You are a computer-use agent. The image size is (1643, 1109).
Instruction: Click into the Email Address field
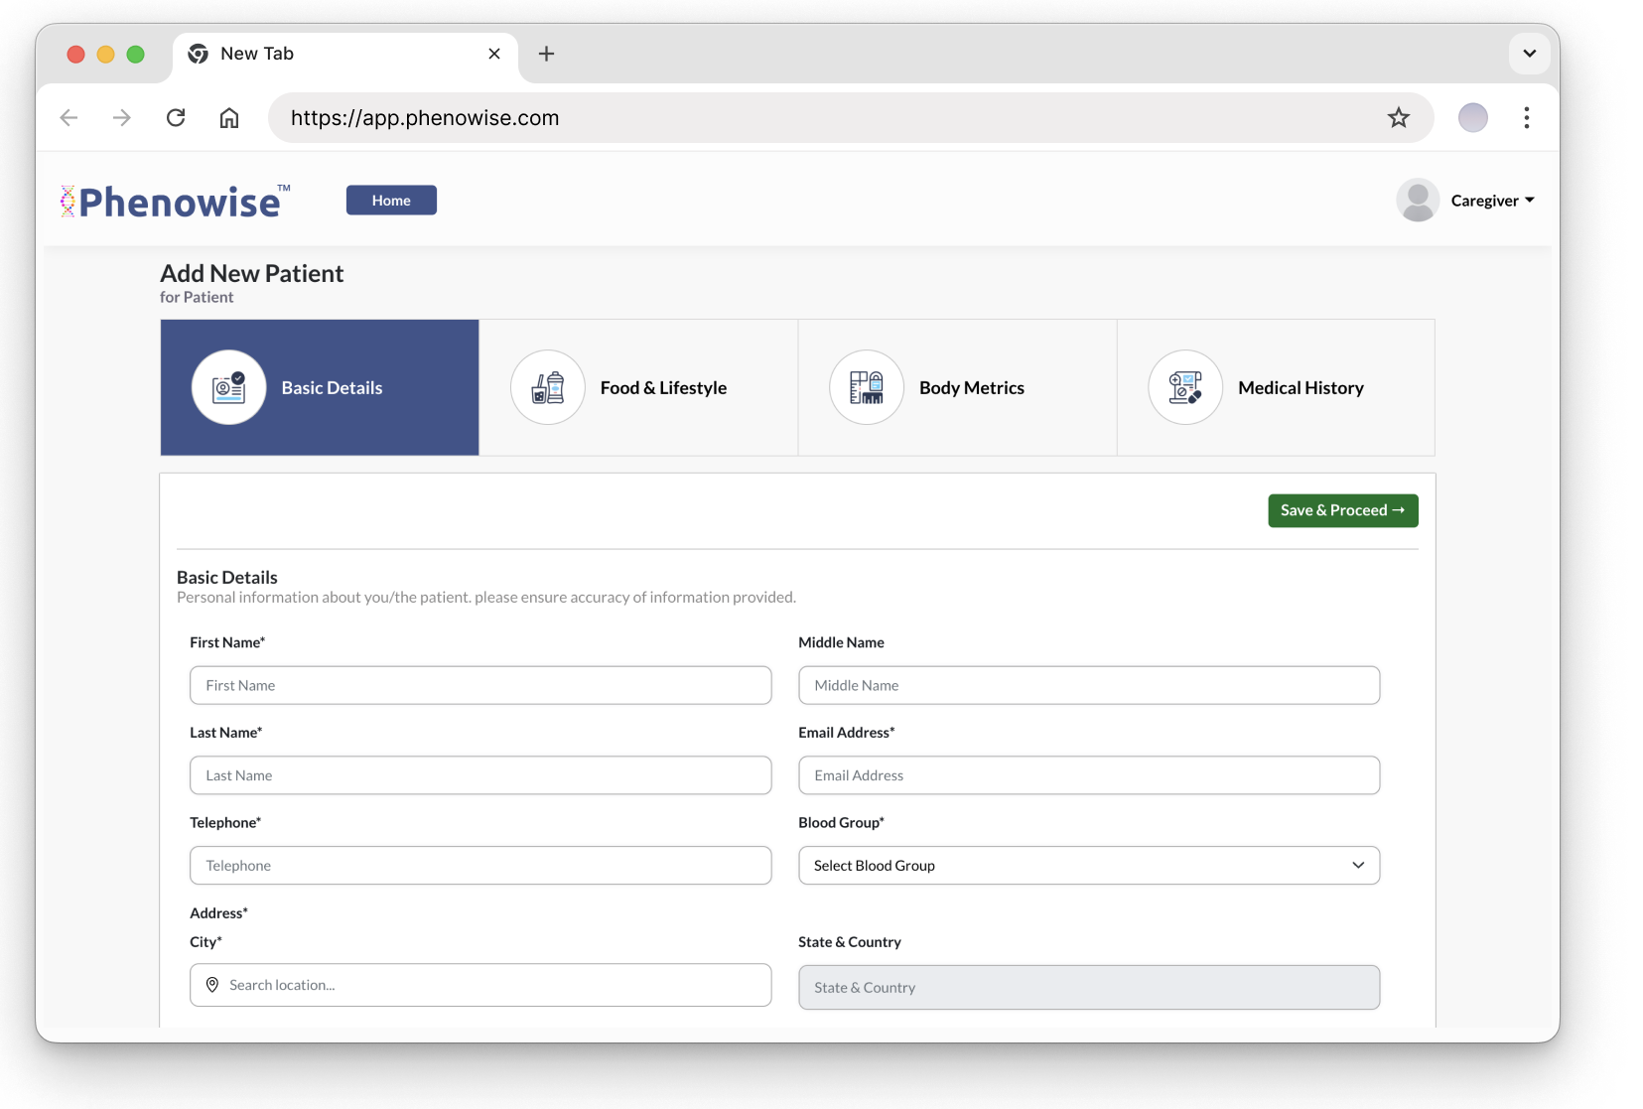[1088, 775]
